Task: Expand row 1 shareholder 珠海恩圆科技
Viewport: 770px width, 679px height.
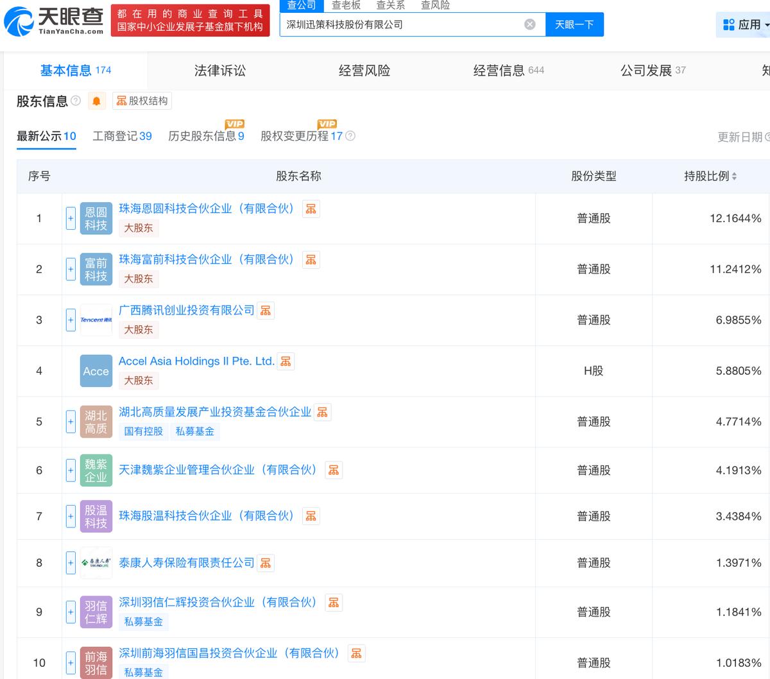Action: [71, 218]
